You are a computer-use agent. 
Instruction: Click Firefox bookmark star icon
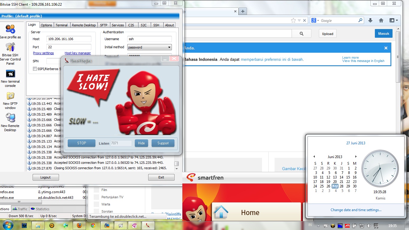click(293, 20)
